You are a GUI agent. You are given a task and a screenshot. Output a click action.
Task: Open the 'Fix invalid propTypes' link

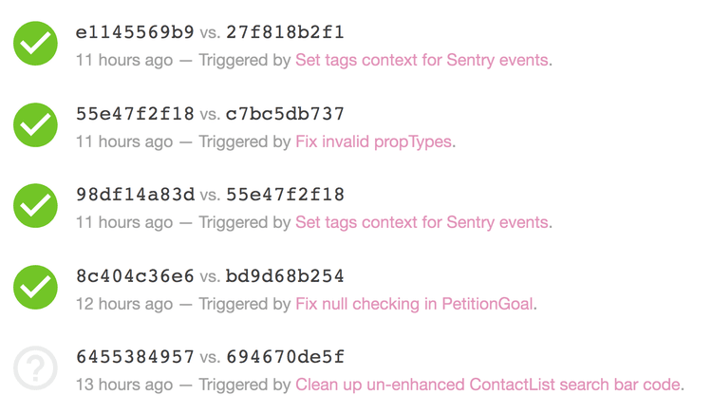pyautogui.click(x=374, y=141)
